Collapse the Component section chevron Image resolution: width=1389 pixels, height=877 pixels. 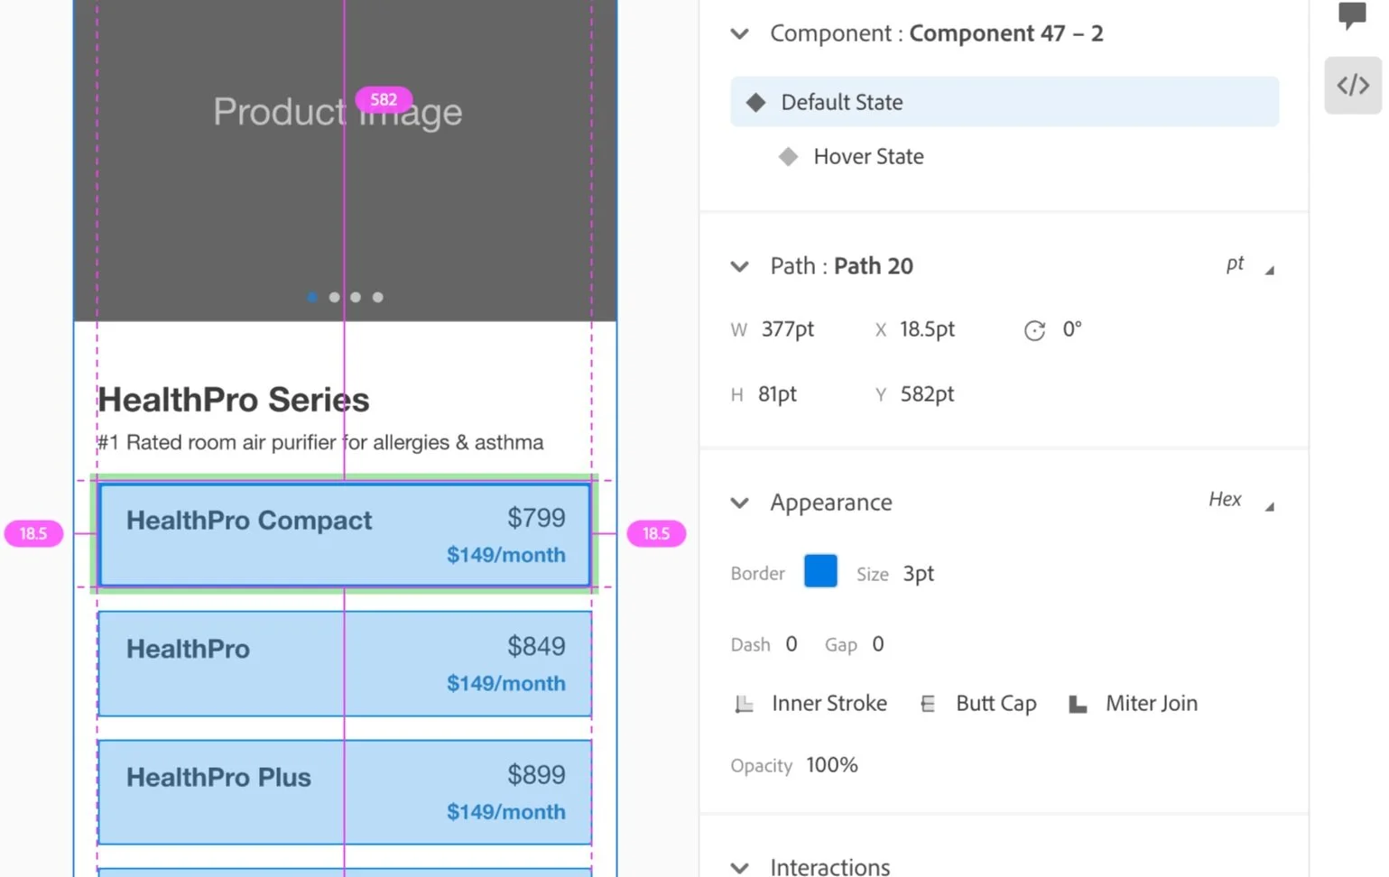[x=740, y=34]
